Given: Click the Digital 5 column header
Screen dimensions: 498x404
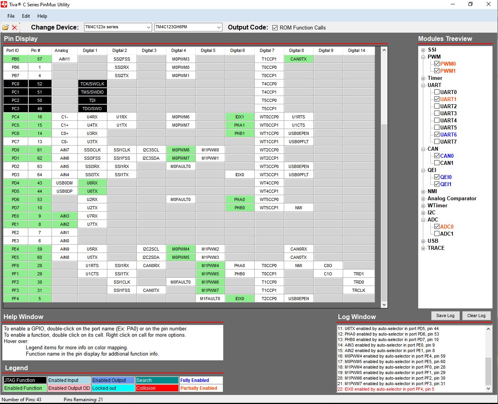Looking at the screenshot, I should coord(210,50).
